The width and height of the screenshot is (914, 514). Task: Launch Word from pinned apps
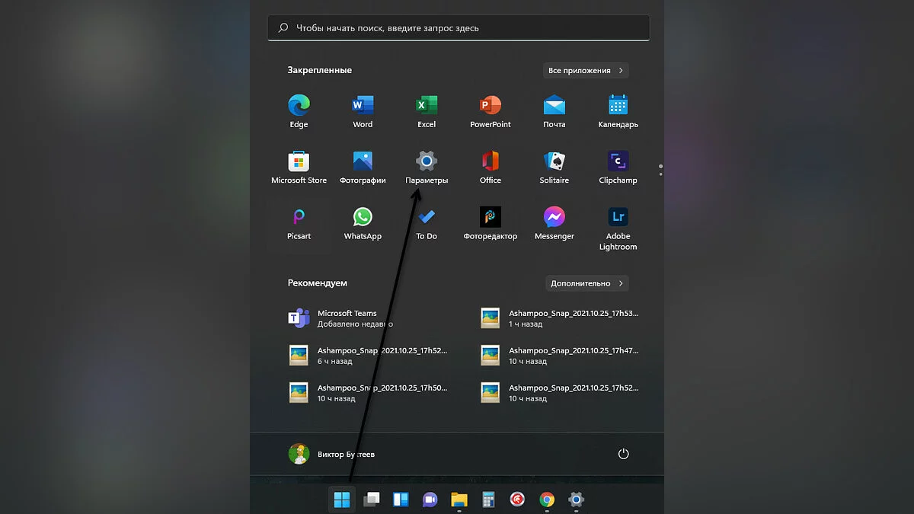coord(363,112)
